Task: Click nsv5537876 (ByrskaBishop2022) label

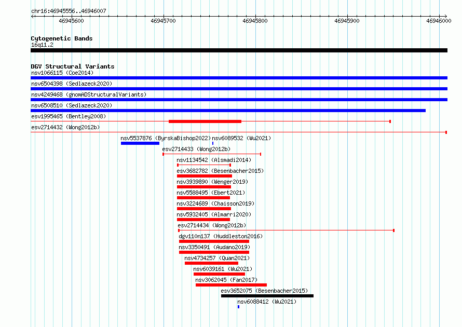Action: point(166,138)
